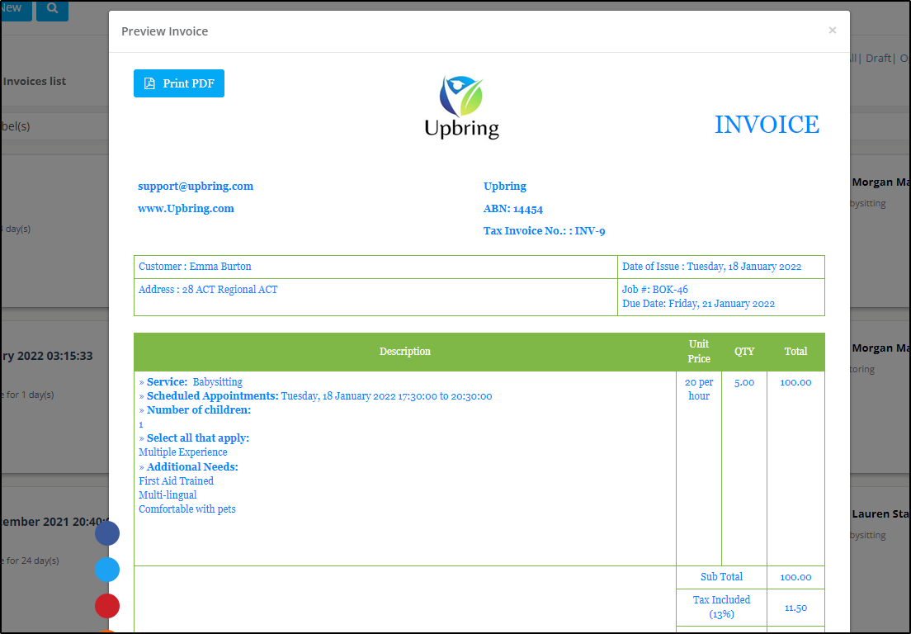Select the INVOICE heading text

[767, 125]
